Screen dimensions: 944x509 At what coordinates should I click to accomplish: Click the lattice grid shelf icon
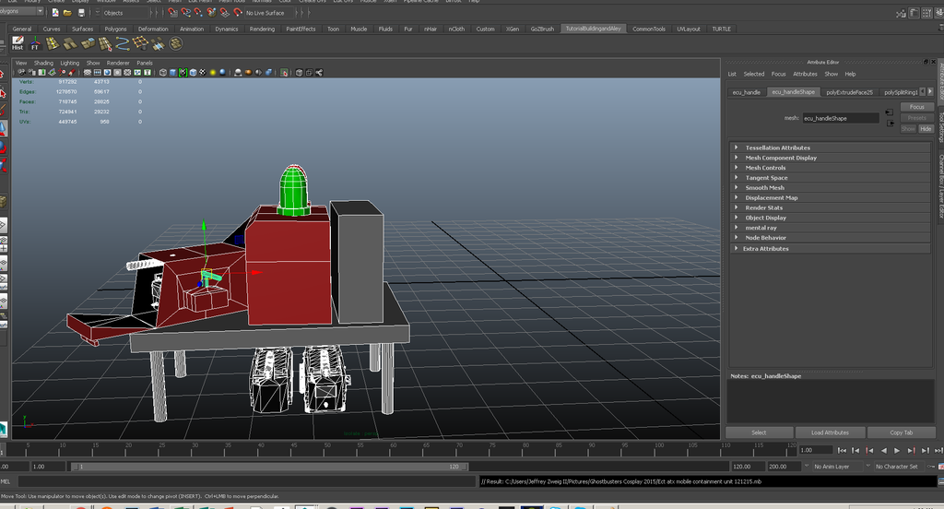(140, 43)
